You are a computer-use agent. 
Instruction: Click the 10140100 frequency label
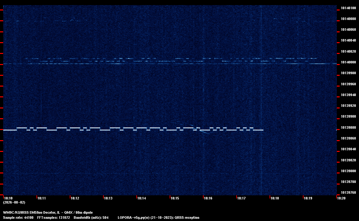click(x=349, y=8)
